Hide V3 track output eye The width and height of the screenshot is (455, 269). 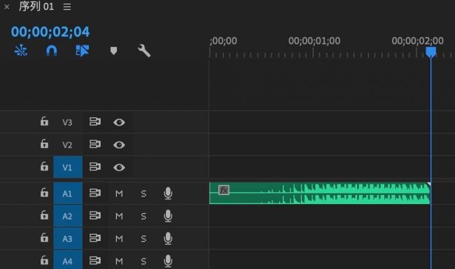pyautogui.click(x=119, y=122)
